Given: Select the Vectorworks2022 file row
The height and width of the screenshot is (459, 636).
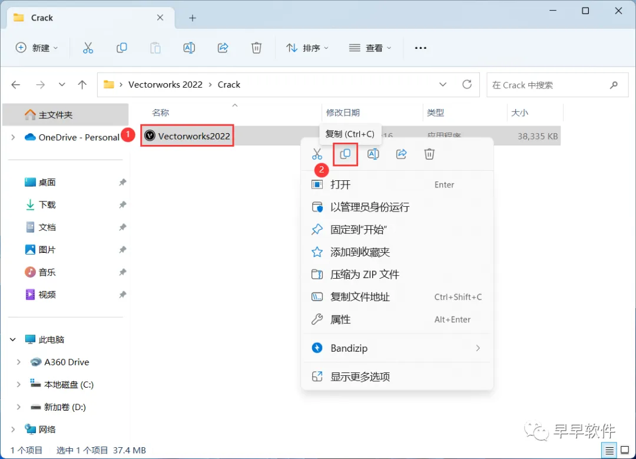Looking at the screenshot, I should (351, 136).
